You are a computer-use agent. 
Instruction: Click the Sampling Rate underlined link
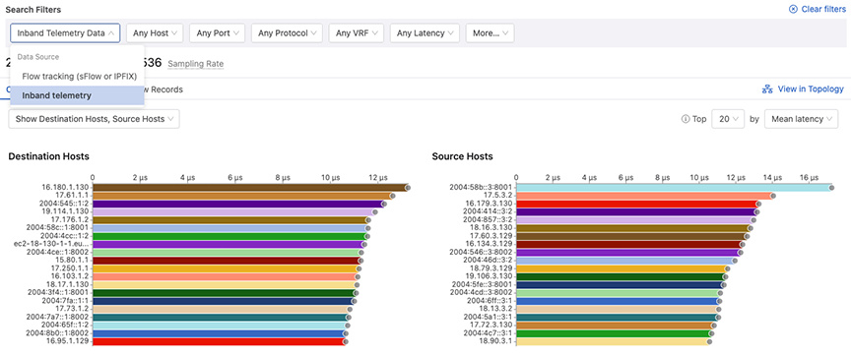tap(195, 64)
